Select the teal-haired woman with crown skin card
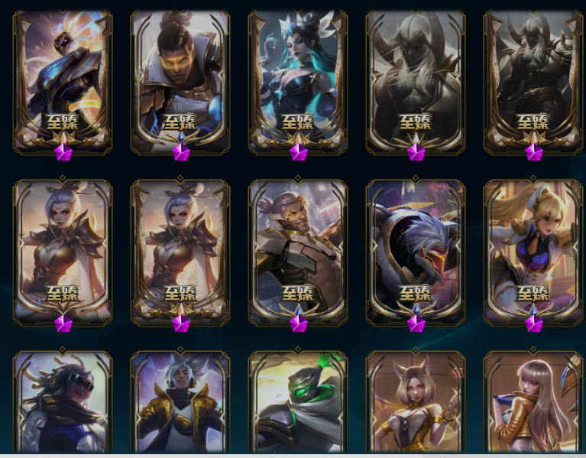Viewport: 586px width, 458px height. 298,82
